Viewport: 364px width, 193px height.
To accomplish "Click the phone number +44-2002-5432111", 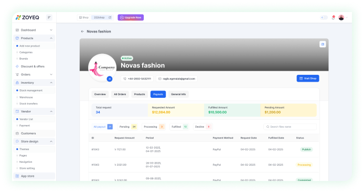I will click(137, 78).
